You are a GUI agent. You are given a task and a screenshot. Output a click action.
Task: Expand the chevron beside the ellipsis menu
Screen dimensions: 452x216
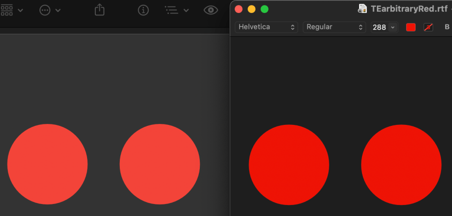(x=58, y=11)
